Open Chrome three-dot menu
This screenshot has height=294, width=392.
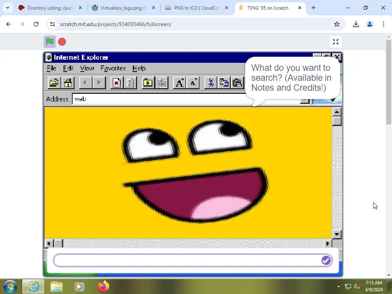point(384,24)
